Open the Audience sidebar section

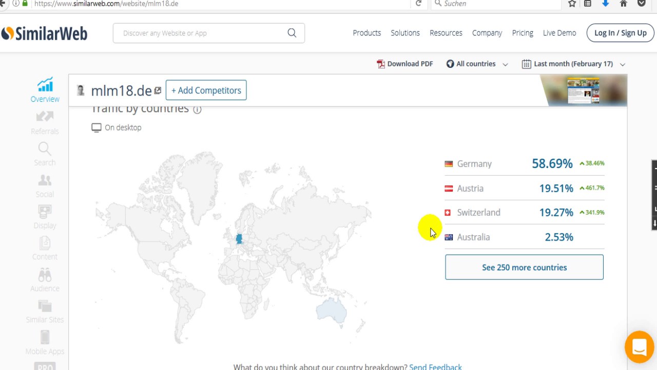point(45,281)
